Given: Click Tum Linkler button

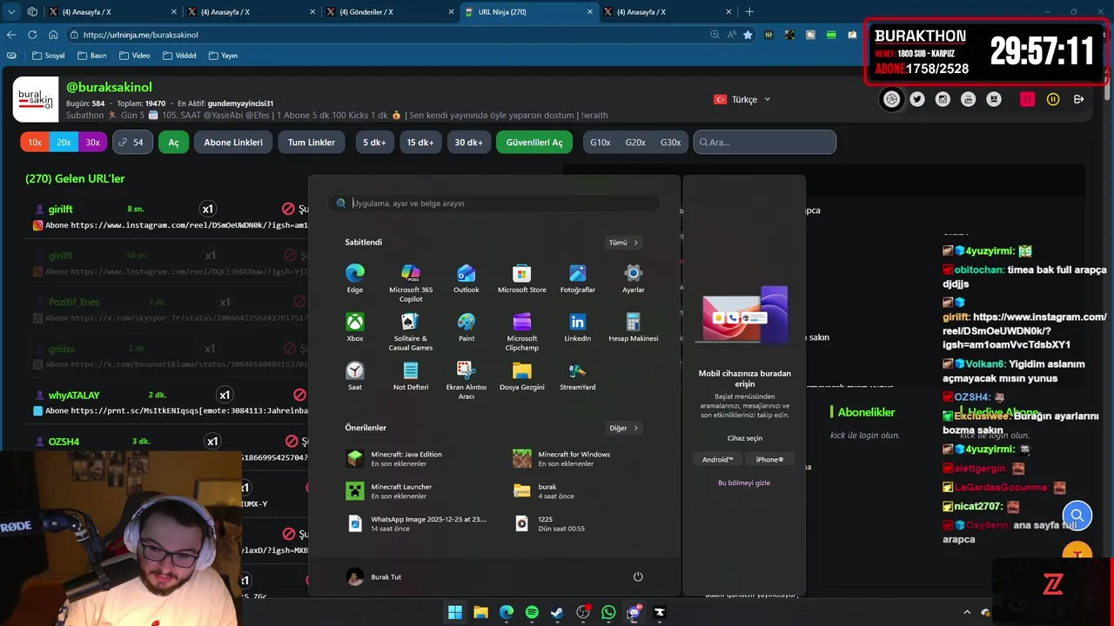Looking at the screenshot, I should tap(312, 143).
